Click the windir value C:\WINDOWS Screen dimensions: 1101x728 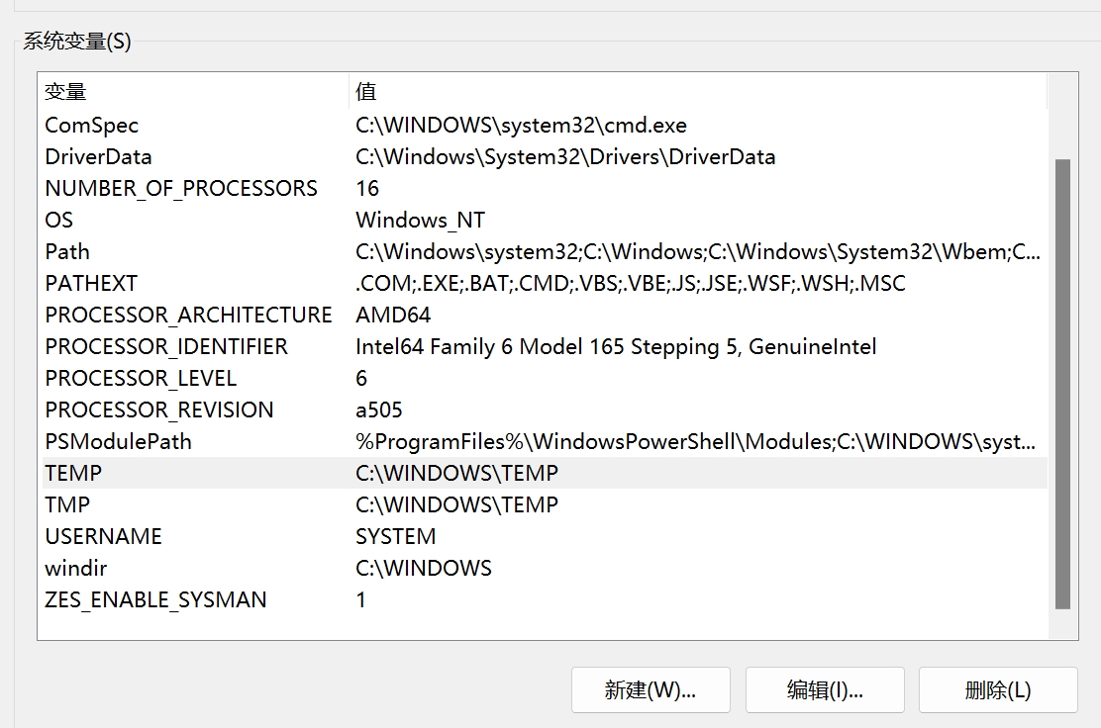(x=424, y=568)
